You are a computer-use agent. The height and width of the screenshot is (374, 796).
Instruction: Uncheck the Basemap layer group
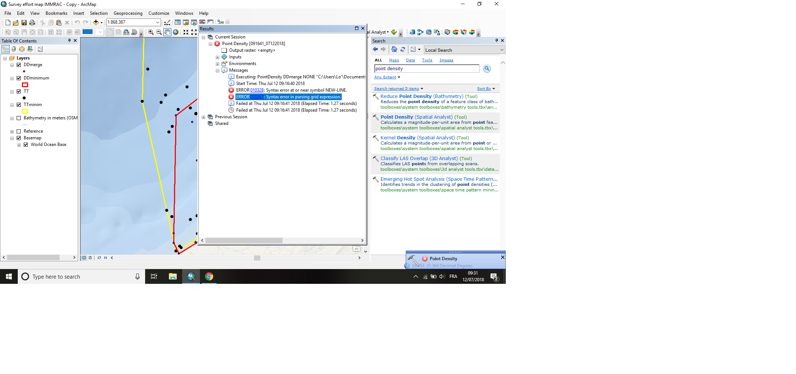click(19, 138)
